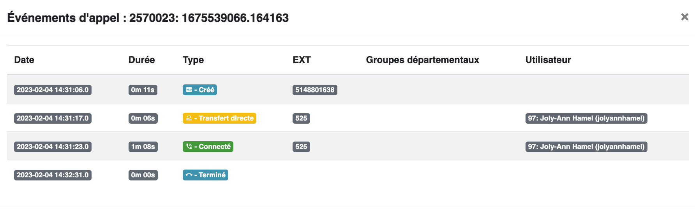The width and height of the screenshot is (695, 217).
Task: Click the Créé event type badge
Action: (x=200, y=90)
